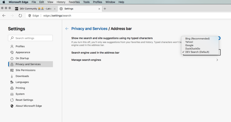The width and height of the screenshot is (231, 122).
Task: Click the About Microsoft Edge logo icon
Action: 12,106
